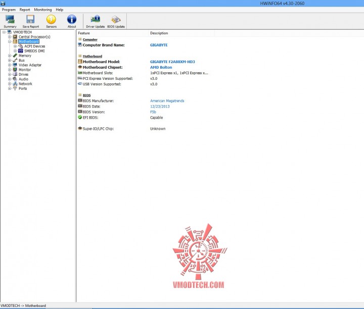The height and width of the screenshot is (309, 364).
Task: Click the AMD Bolton chipset value
Action: click(x=161, y=67)
